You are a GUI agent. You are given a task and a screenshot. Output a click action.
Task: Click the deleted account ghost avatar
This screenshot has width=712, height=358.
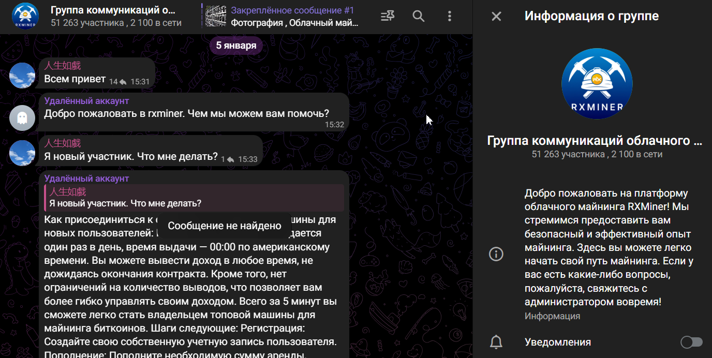pyautogui.click(x=22, y=118)
